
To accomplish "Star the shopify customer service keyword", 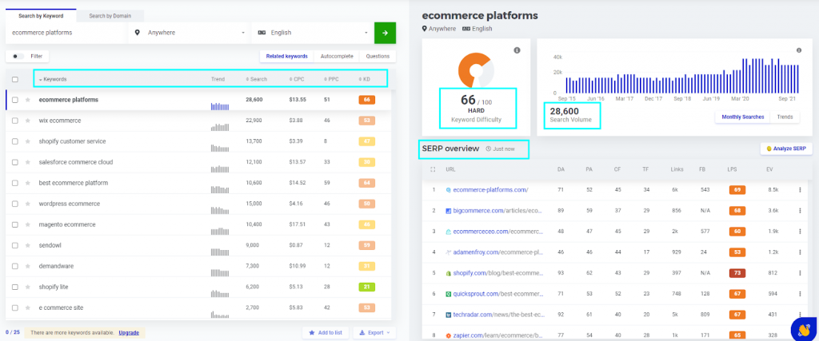I will pos(28,141).
